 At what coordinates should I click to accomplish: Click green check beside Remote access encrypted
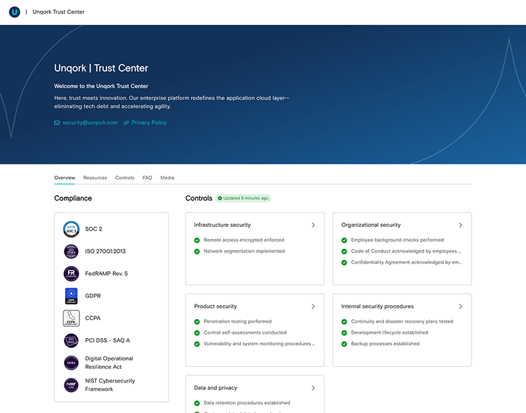[197, 241]
